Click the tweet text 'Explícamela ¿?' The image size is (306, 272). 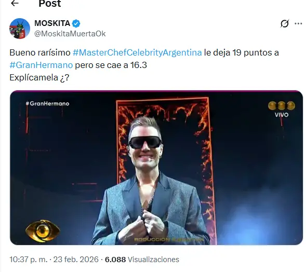pos(39,77)
